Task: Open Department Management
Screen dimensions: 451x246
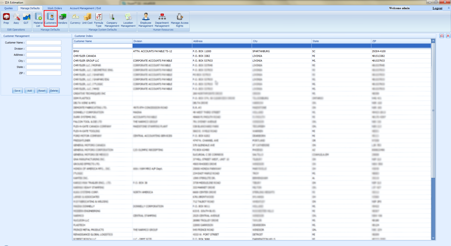Action: pyautogui.click(x=162, y=19)
